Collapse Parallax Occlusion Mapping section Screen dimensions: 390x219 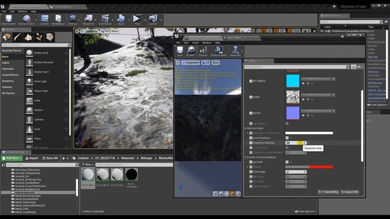click(246, 157)
